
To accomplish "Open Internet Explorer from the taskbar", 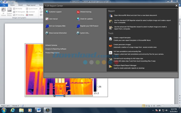I will [x=13, y=109].
